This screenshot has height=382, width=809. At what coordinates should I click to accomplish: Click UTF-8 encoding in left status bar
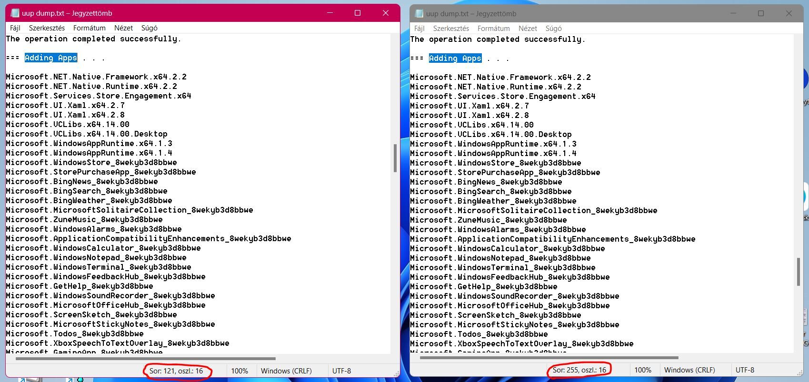pos(341,371)
